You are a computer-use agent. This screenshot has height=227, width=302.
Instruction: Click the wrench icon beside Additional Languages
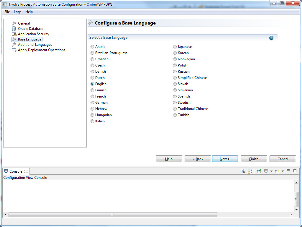[x=14, y=45]
